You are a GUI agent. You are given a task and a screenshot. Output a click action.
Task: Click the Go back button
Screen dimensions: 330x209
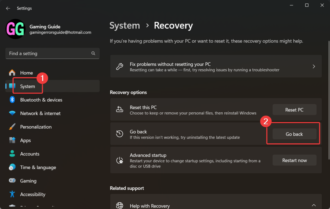click(294, 134)
